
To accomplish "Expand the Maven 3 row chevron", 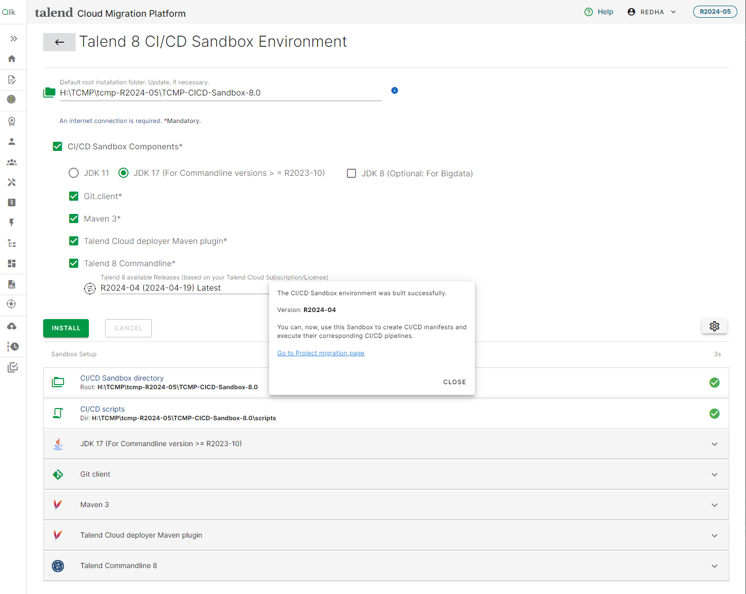I will point(715,505).
